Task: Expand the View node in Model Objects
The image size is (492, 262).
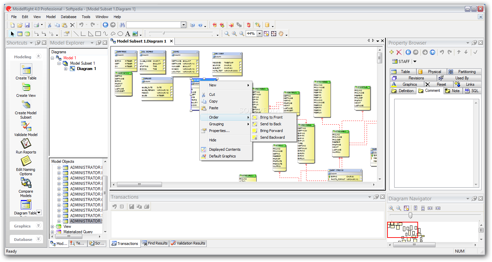Action: click(x=52, y=226)
